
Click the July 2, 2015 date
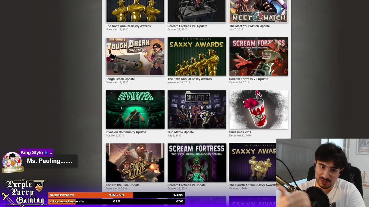coord(174,135)
